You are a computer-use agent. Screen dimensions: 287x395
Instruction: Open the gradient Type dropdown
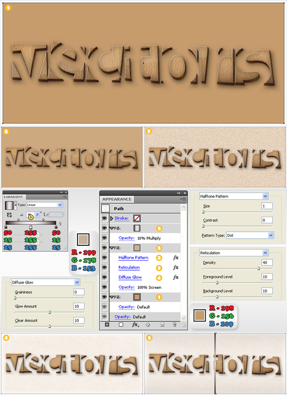[60, 205]
